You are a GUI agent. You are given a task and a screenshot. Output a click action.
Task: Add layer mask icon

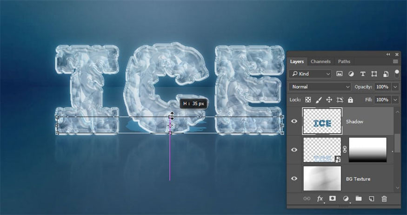coord(333,198)
